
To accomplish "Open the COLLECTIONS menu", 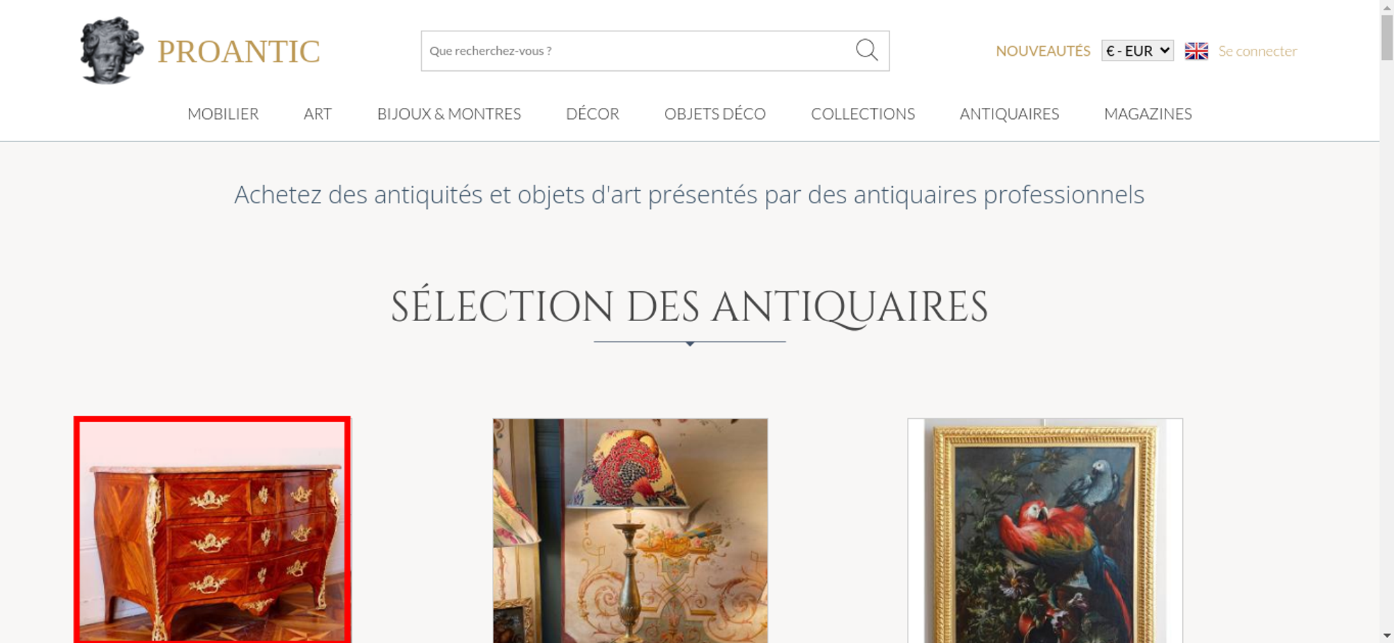I will (x=863, y=114).
